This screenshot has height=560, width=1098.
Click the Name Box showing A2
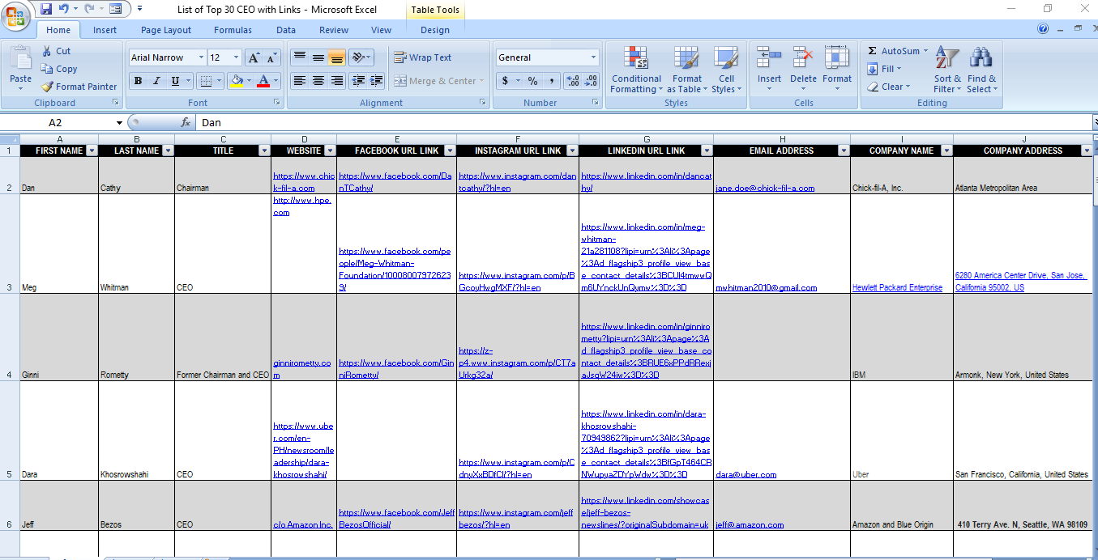pos(63,122)
